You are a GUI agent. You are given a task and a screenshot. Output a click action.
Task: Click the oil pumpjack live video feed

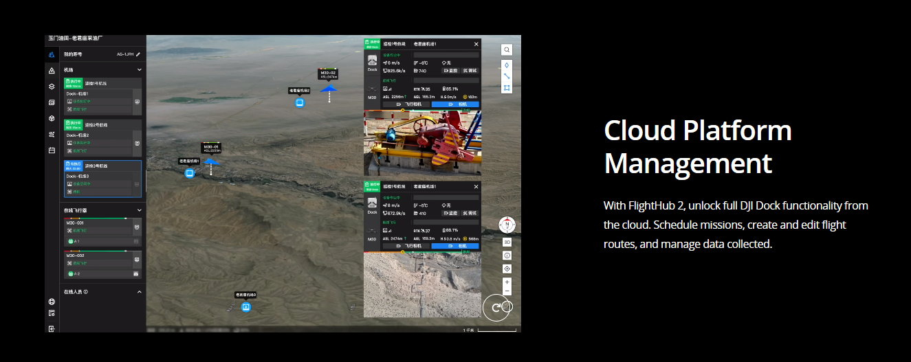(422, 143)
